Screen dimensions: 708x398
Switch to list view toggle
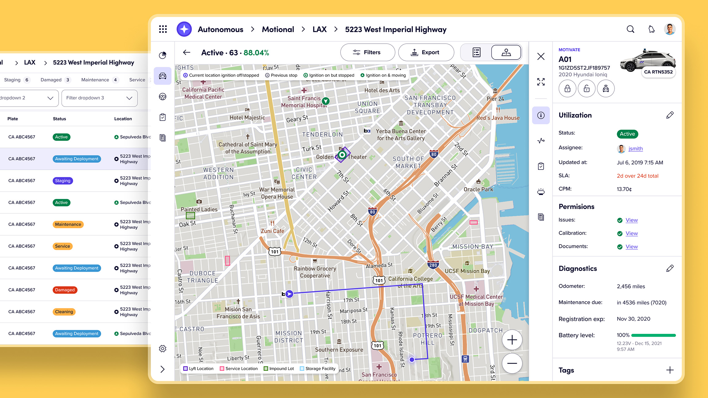pyautogui.click(x=476, y=53)
